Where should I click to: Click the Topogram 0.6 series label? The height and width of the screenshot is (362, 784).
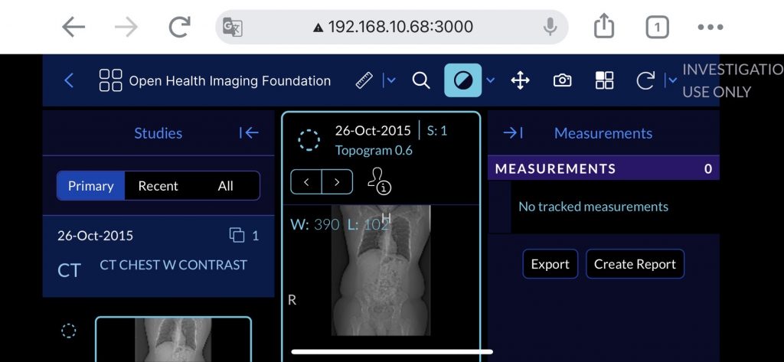coord(374,150)
